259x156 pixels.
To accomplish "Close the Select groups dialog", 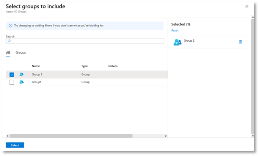I will click(x=247, y=6).
